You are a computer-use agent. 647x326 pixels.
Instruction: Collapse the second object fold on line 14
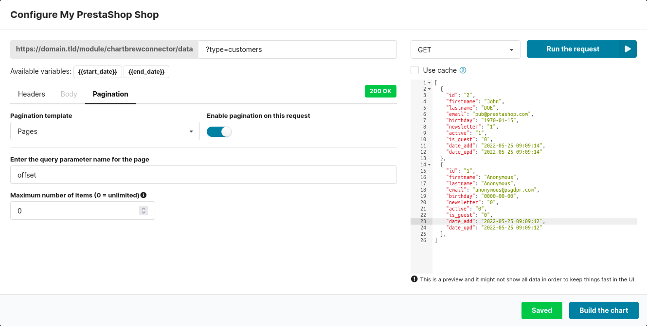click(x=429, y=165)
